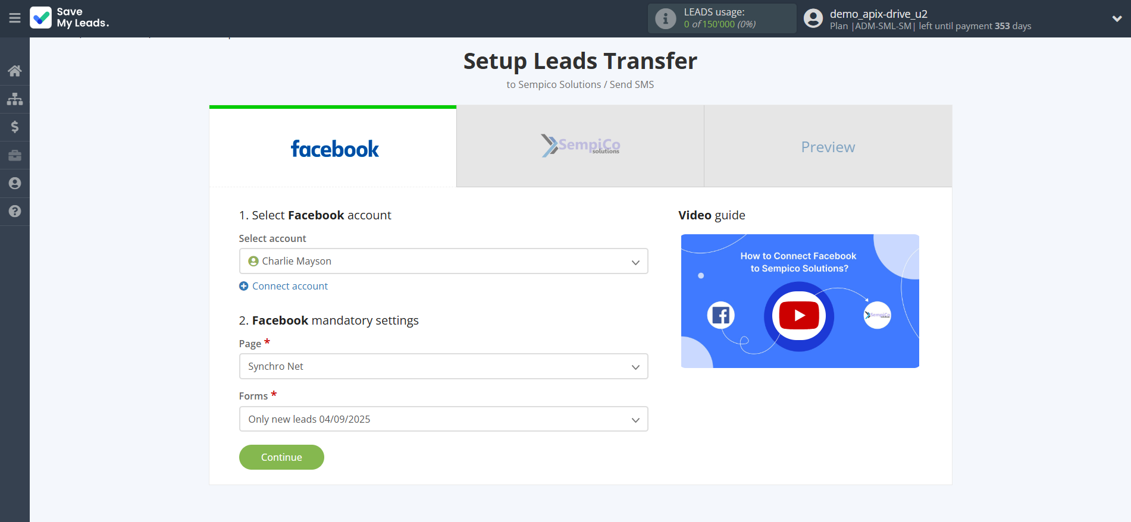Open billing dollar sign icon
Image resolution: width=1131 pixels, height=522 pixels.
[15, 127]
